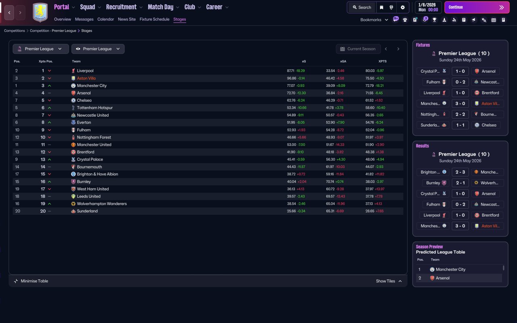The width and height of the screenshot is (517, 323).
Task: Open Competition - Premier League breadcrumb
Action: click(53, 31)
